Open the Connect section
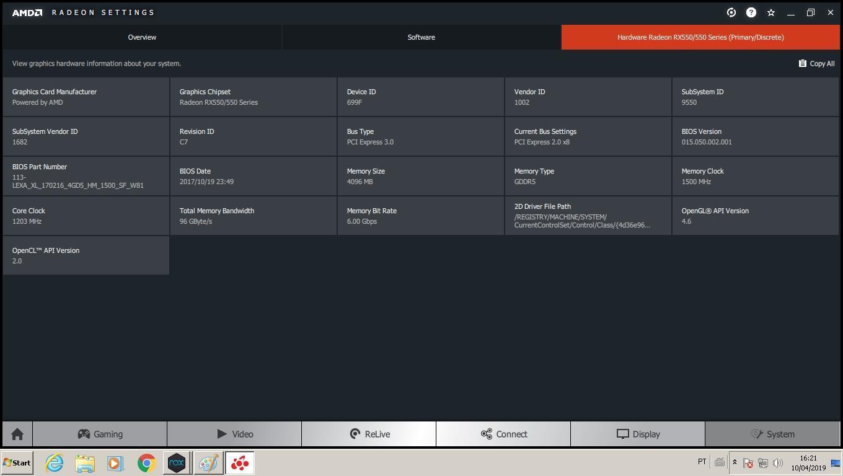The height and width of the screenshot is (476, 843). coord(503,434)
